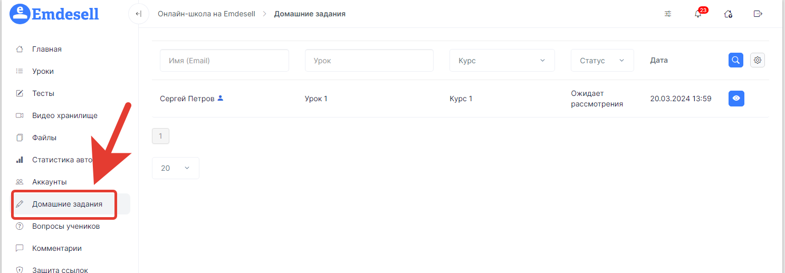Open the page size dropdown showing 20
This screenshot has height=273, width=785.
[x=175, y=168]
